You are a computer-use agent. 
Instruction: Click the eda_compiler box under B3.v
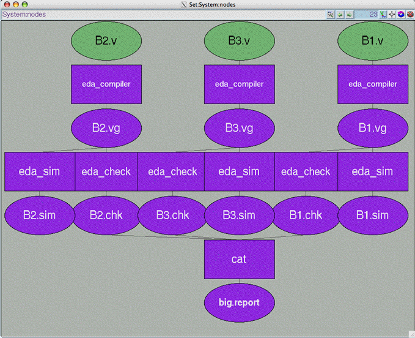coord(239,85)
